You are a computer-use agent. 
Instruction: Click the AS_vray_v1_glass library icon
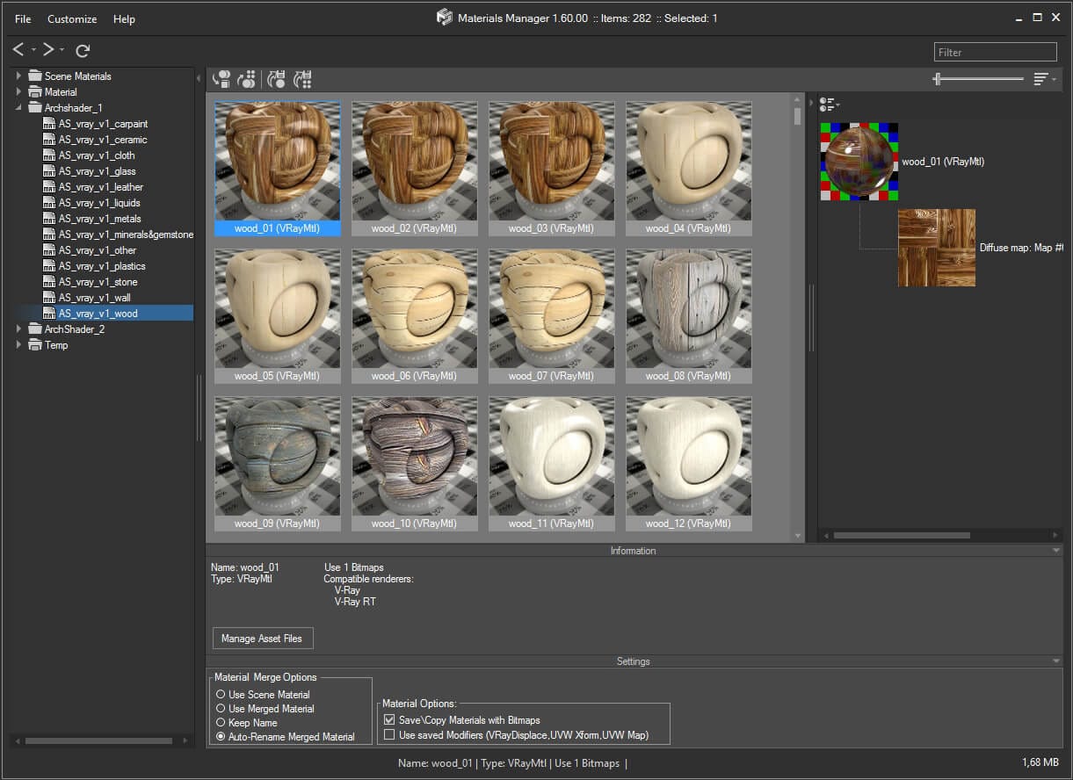[x=49, y=171]
